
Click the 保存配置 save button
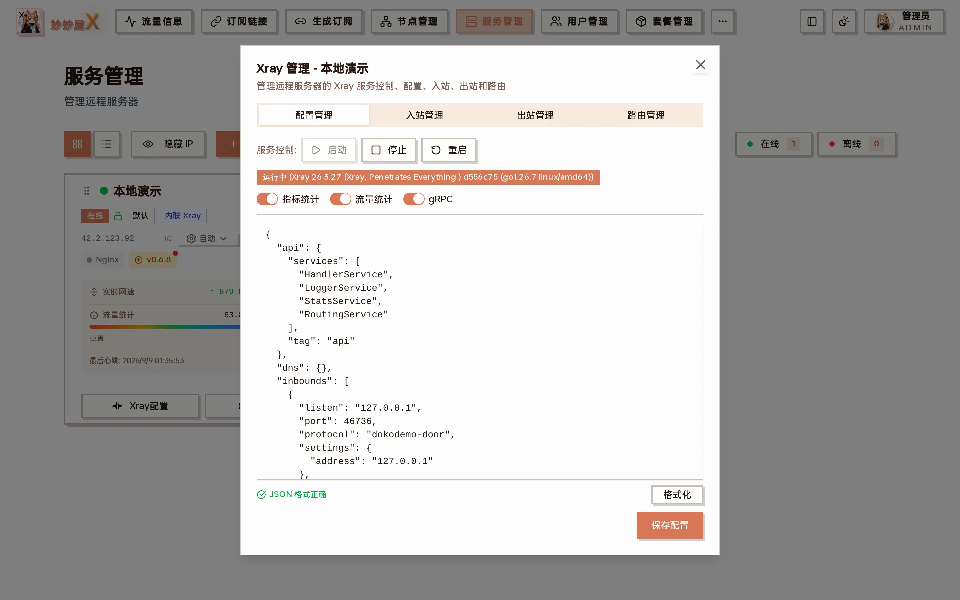click(670, 525)
